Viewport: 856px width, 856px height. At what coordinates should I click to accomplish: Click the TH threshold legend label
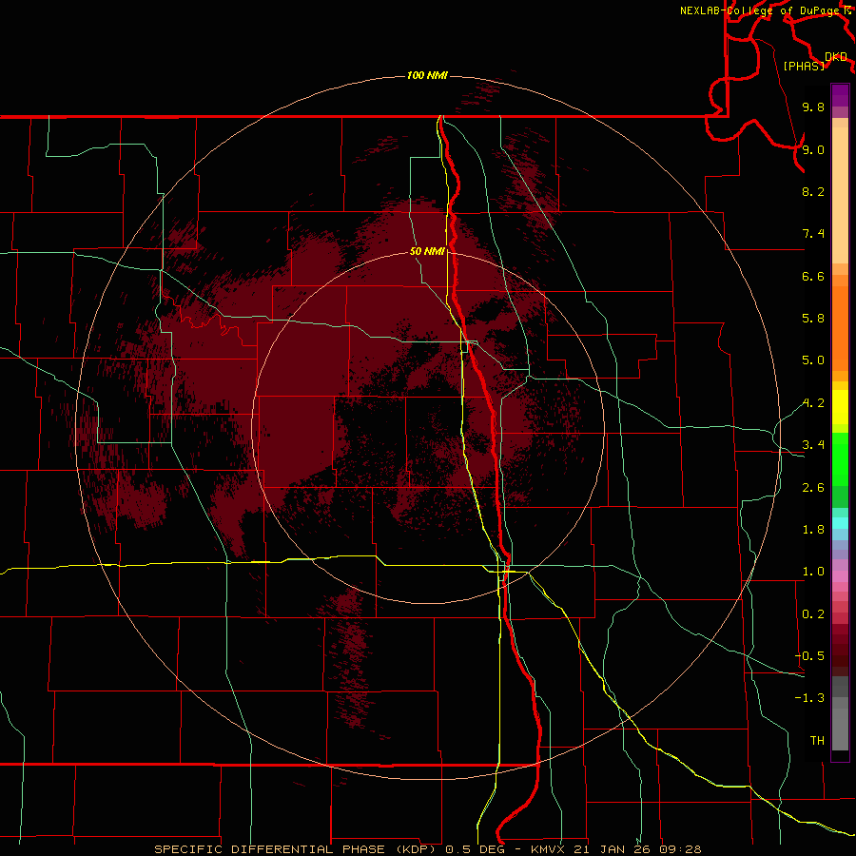pyautogui.click(x=817, y=741)
